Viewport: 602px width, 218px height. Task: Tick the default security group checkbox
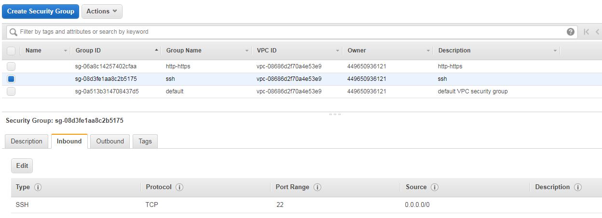11,91
